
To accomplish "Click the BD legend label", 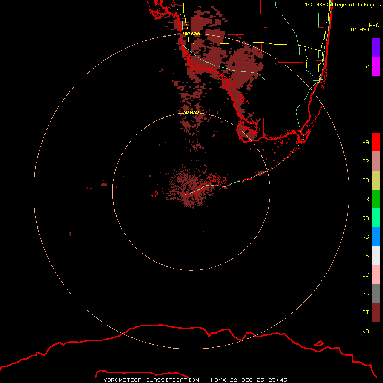I will (x=365, y=180).
